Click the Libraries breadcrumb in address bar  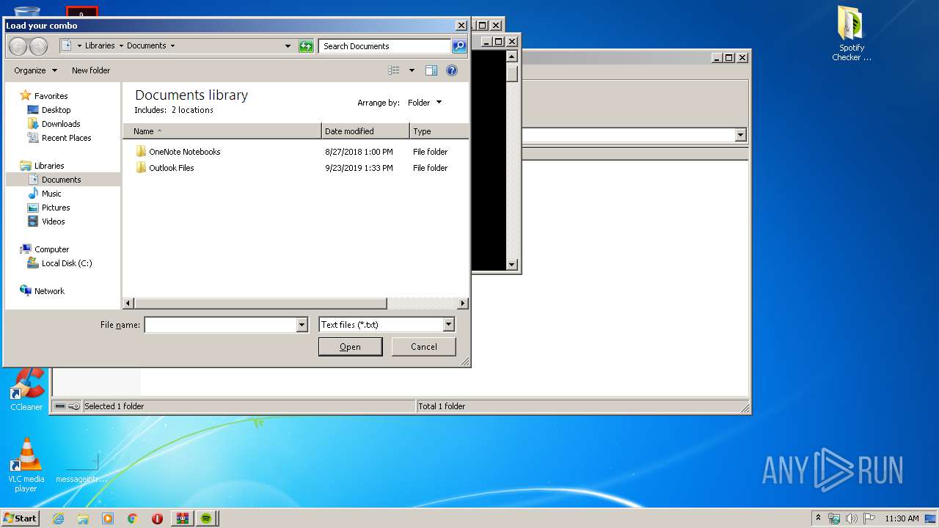[100, 45]
